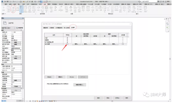The width and height of the screenshot is (173, 103).
Task: Toggle Annotation Crop checkbox in Properties panel
Action: (12, 78)
